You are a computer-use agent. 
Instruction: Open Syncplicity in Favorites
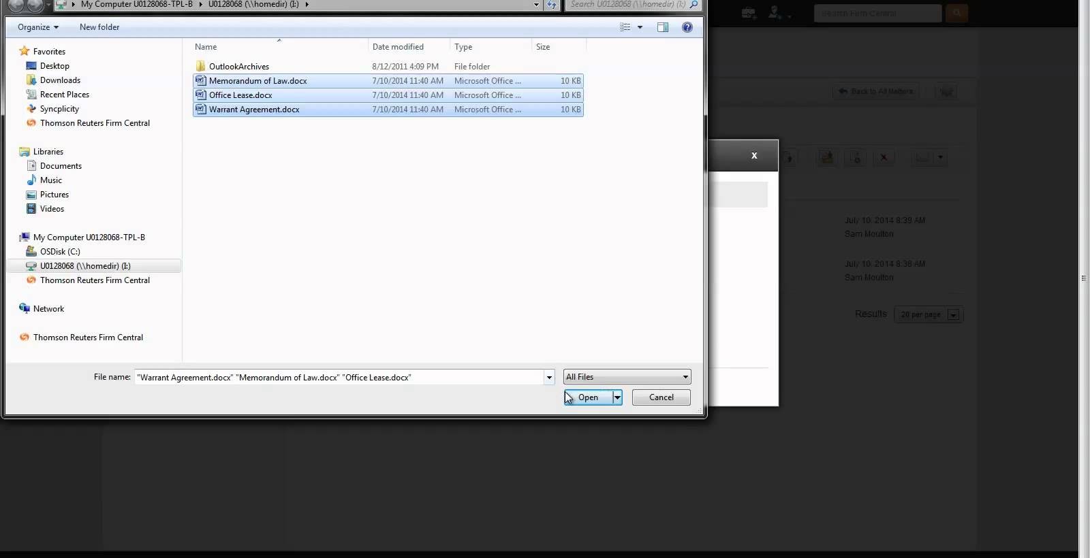pos(59,109)
